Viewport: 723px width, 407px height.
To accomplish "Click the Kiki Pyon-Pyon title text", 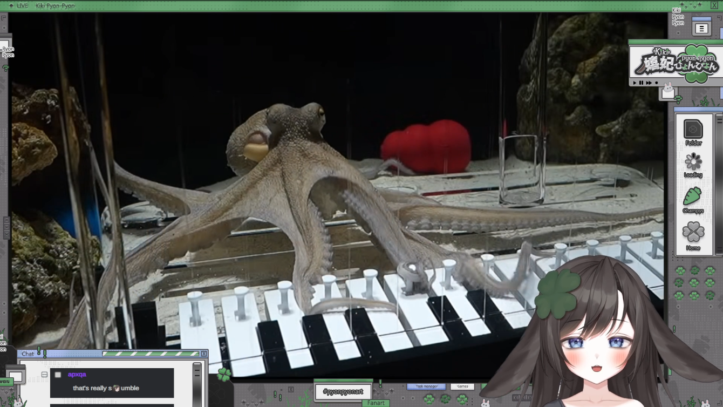I will [x=55, y=5].
